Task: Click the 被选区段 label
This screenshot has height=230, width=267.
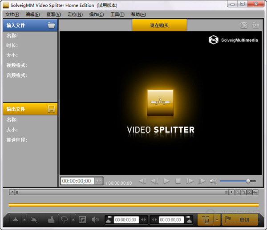Action: 17,140
